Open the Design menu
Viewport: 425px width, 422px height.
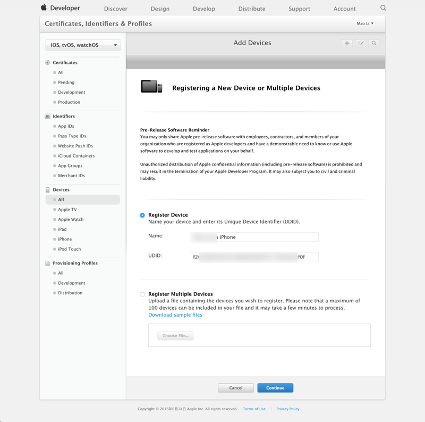click(x=160, y=9)
